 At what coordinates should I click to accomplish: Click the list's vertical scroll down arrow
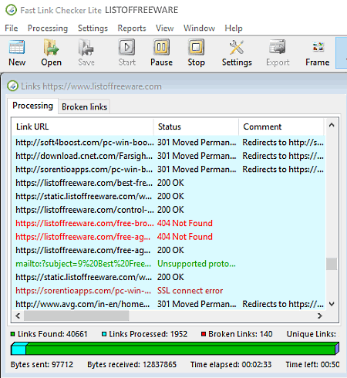(332, 304)
